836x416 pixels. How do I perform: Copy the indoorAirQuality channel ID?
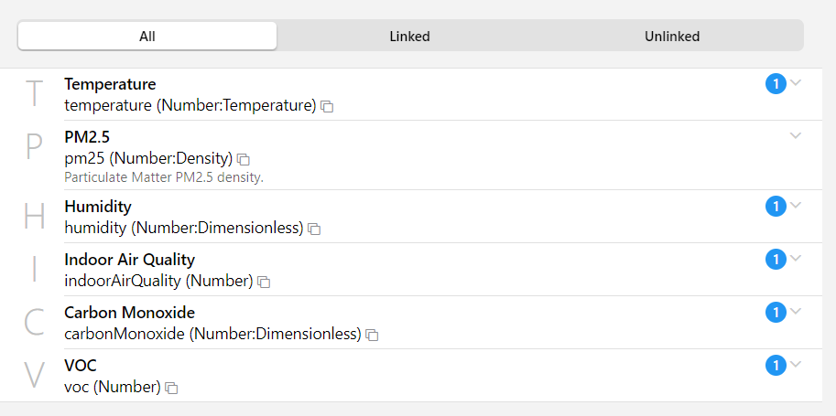coord(264,282)
